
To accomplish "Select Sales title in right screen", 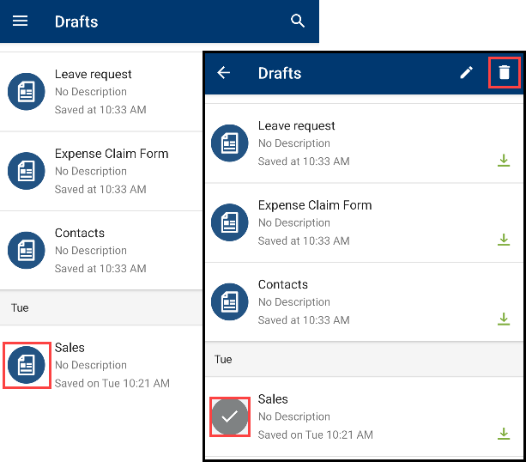I will click(x=273, y=399).
